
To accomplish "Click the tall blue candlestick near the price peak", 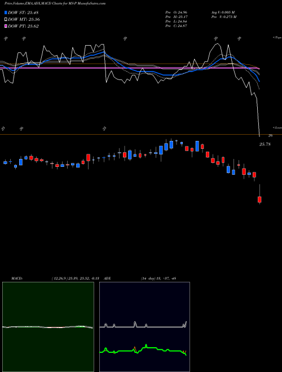I will (197, 146).
